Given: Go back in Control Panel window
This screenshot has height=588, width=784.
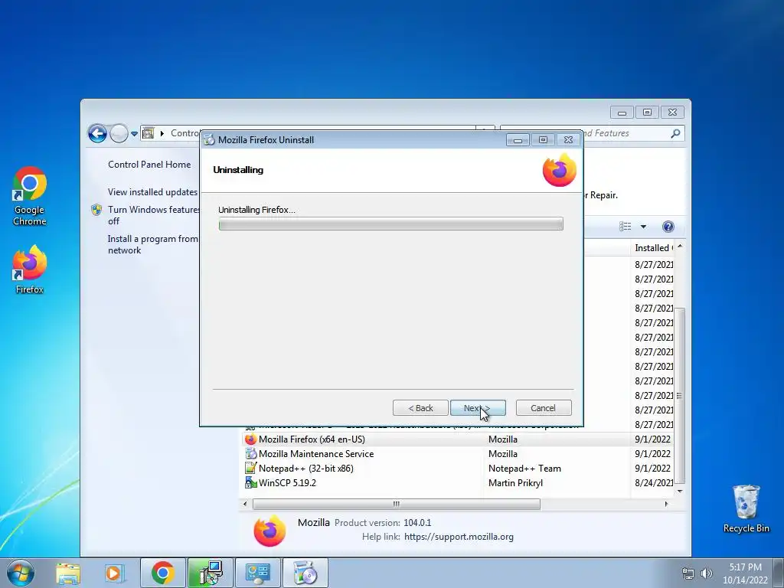Looking at the screenshot, I should pyautogui.click(x=97, y=133).
